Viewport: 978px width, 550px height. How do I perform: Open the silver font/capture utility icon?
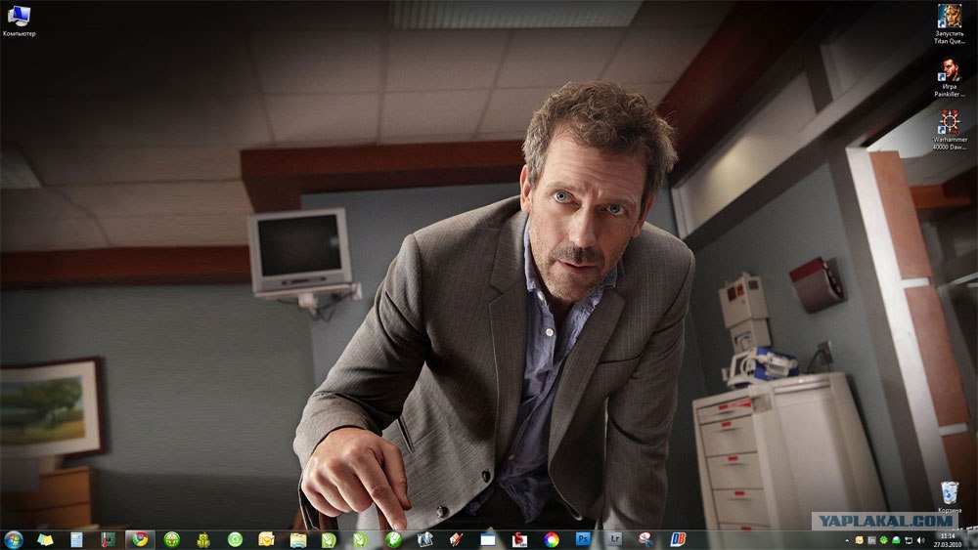[x=424, y=539]
